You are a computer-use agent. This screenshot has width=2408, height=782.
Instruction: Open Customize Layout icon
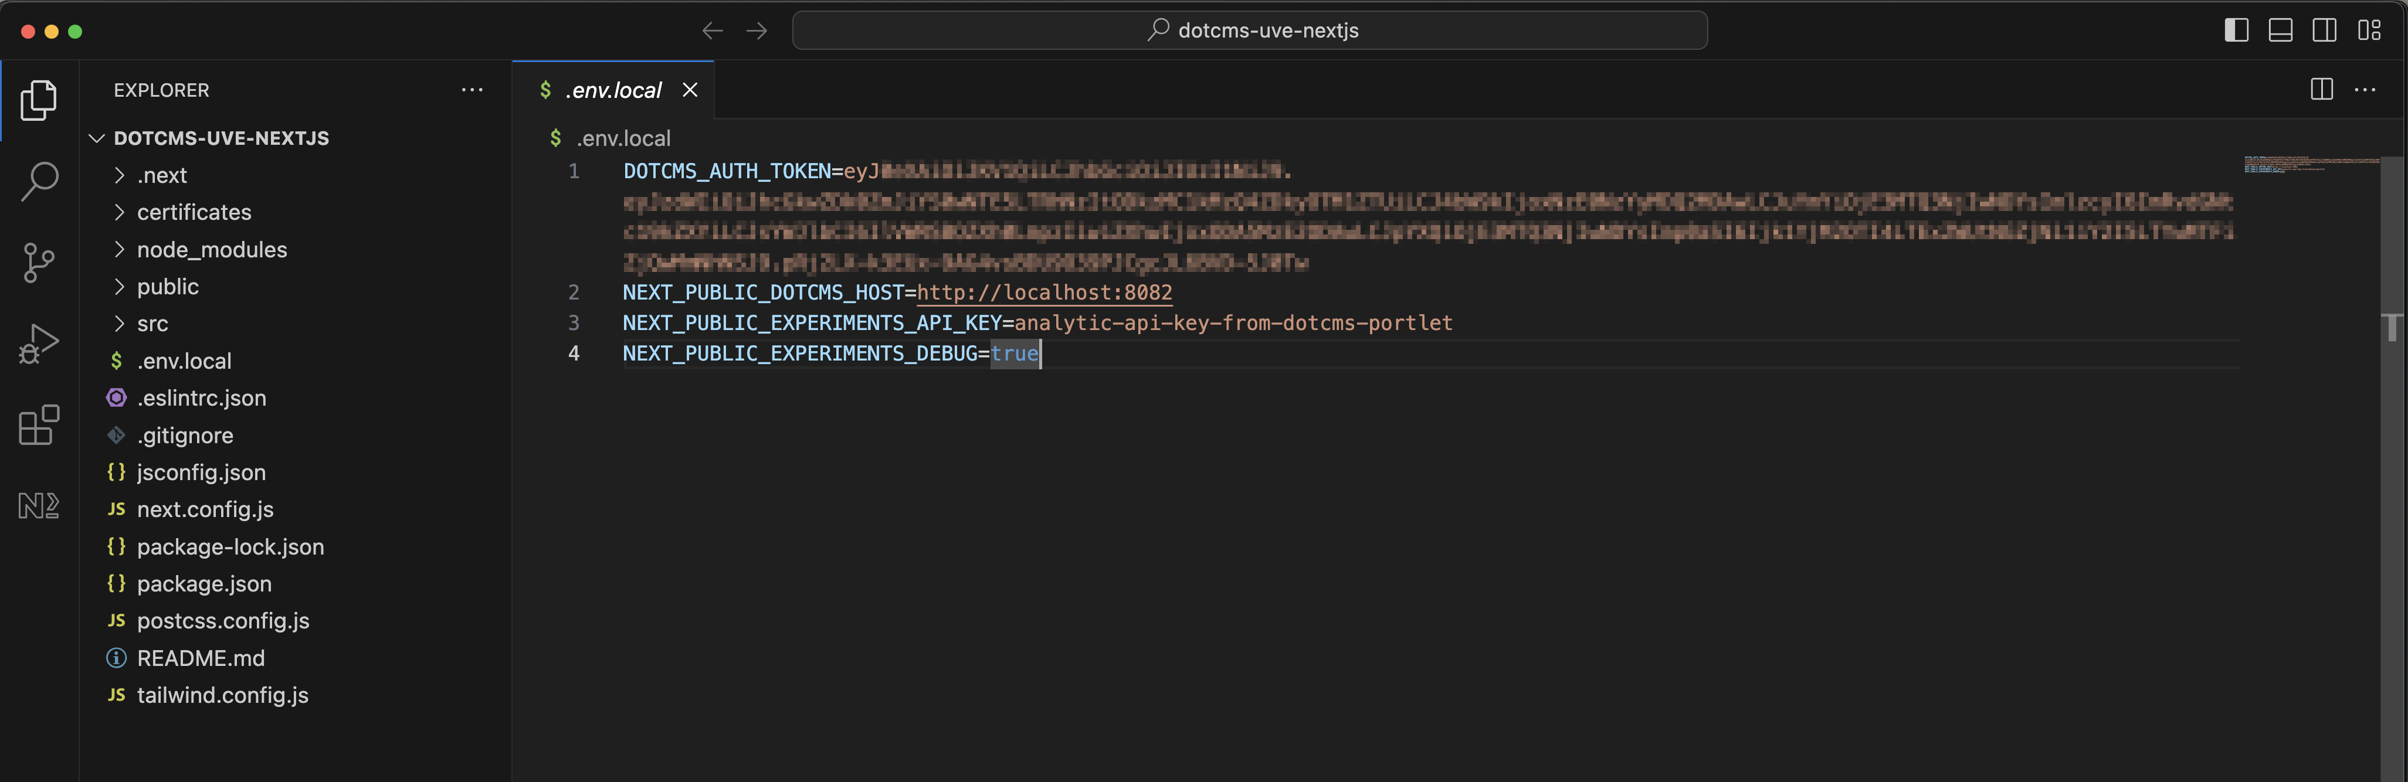(x=2369, y=31)
